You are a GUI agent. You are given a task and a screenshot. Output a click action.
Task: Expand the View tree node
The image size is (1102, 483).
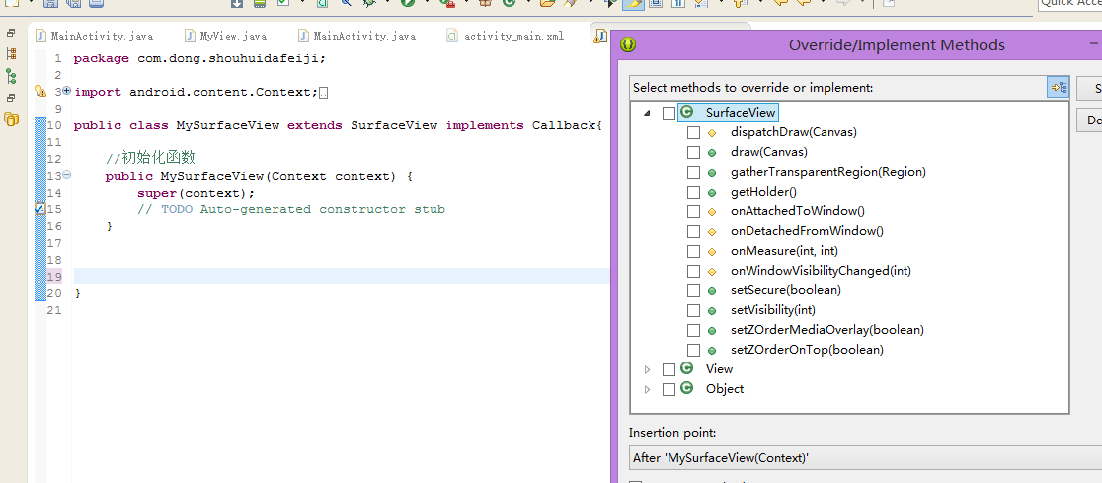(x=648, y=369)
